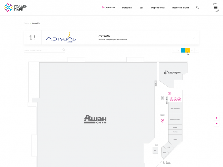Open the Еда menu item
The height and width of the screenshot is (167, 223).
tap(141, 8)
